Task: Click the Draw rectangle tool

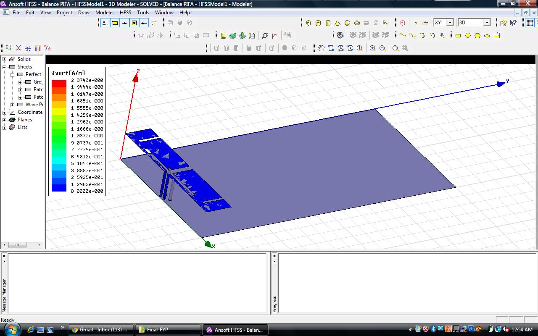Action: [458, 36]
